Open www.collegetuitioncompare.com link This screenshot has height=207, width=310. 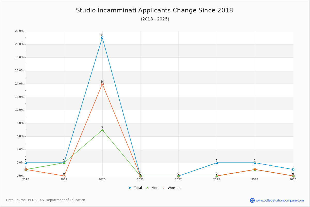[280, 200]
